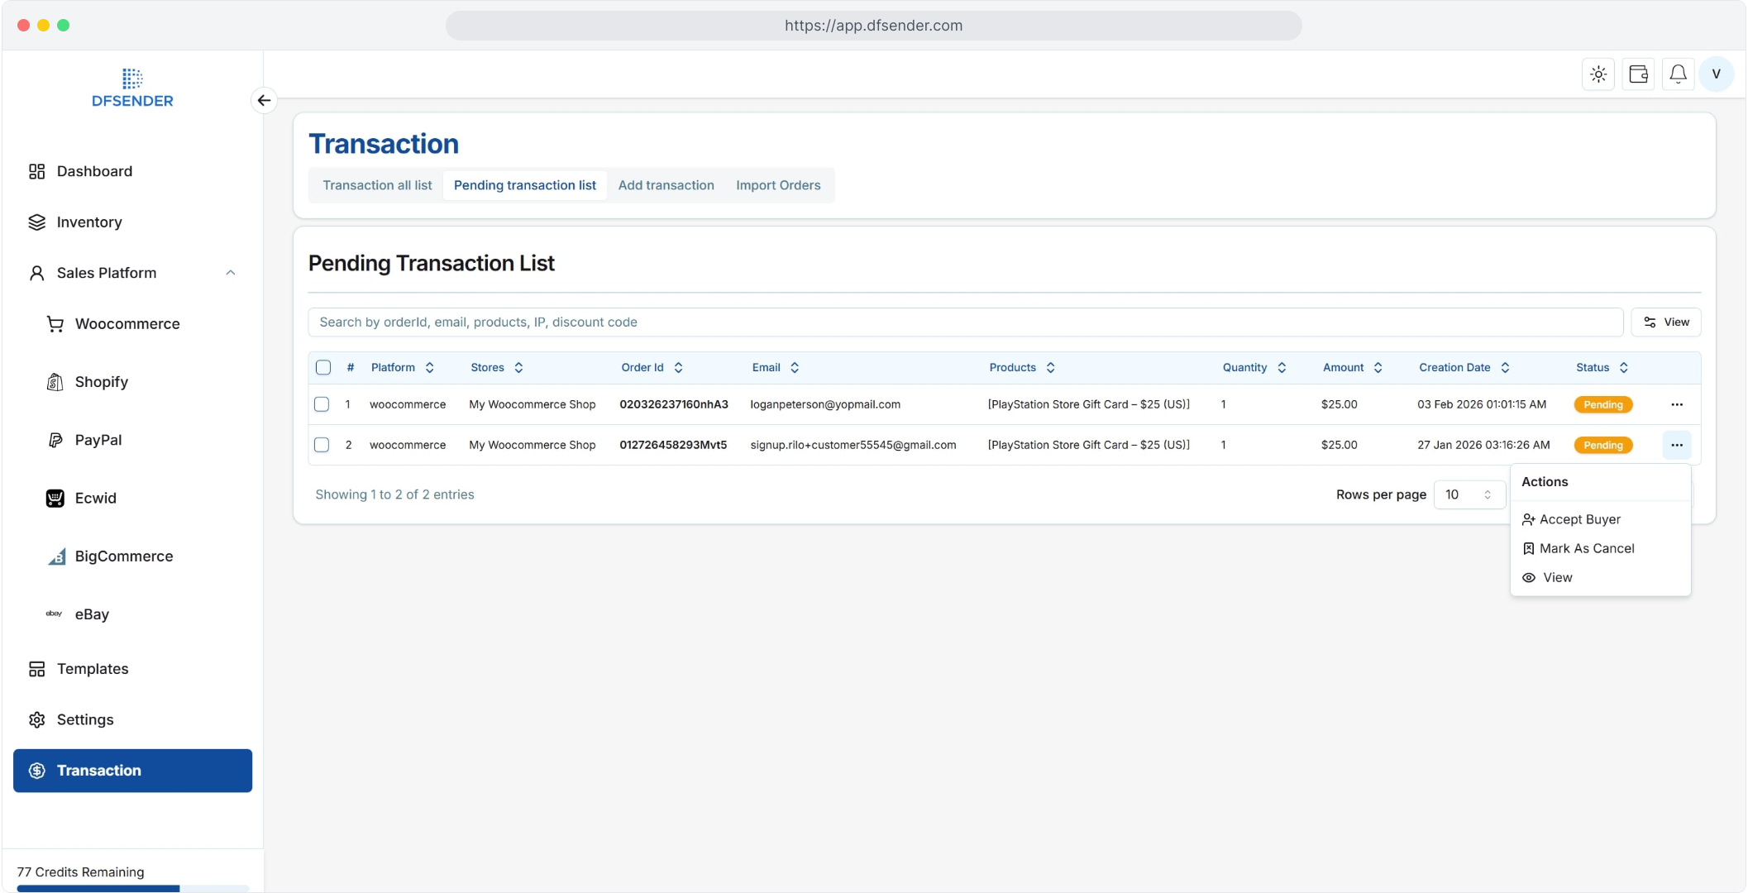
Task: Go to BigCommerce platform
Action: tap(123, 556)
